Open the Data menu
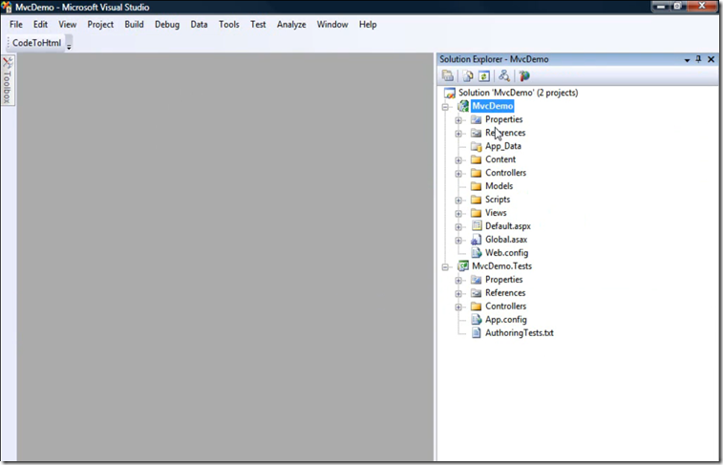Viewport: 723px width, 465px height. [x=200, y=25]
